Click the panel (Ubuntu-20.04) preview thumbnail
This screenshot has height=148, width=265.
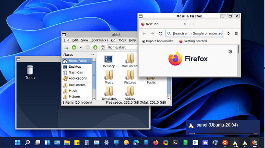pyautogui.click(x=223, y=128)
